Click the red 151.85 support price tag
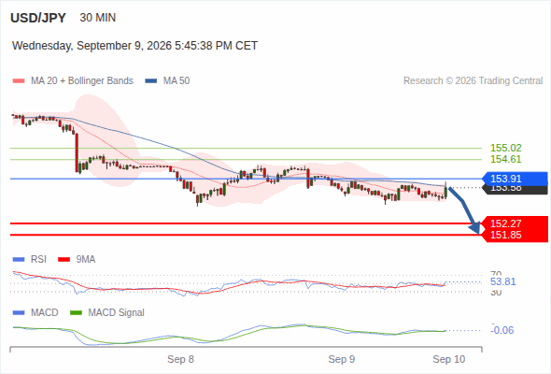This screenshot has width=551, height=374. click(x=516, y=235)
